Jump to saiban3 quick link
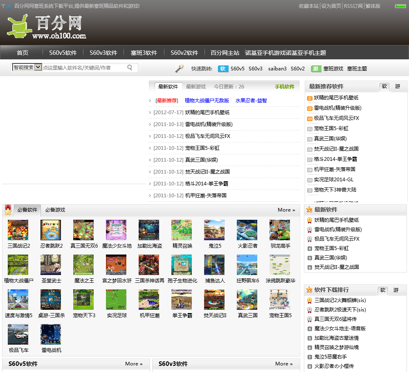409x372 pixels. point(277,69)
